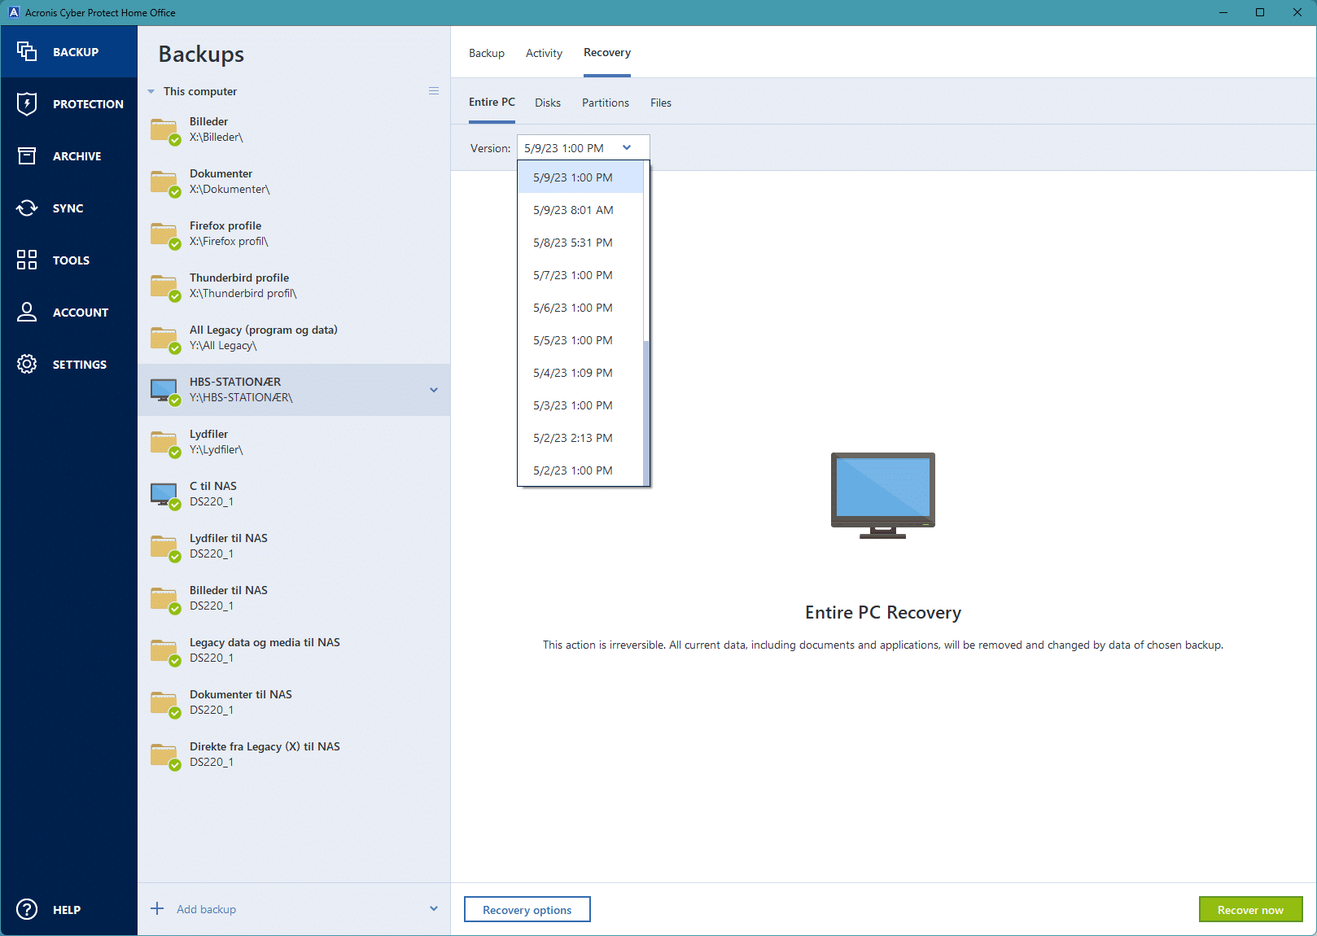Click the Dokumenter til NAS folder icon

tap(165, 704)
